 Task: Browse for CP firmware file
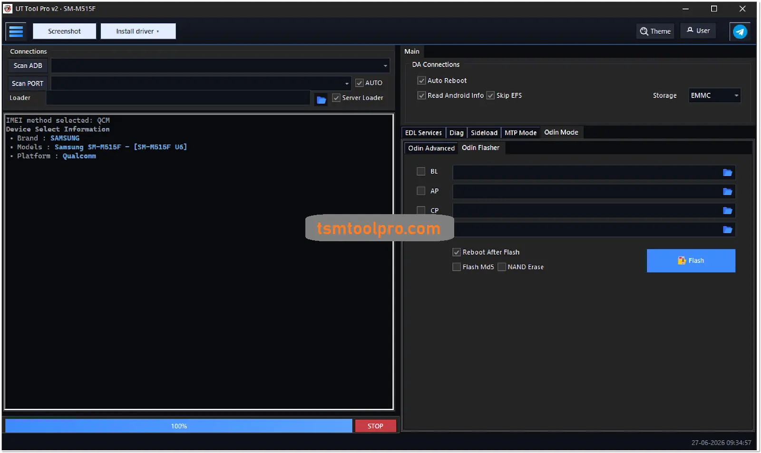pyautogui.click(x=727, y=210)
